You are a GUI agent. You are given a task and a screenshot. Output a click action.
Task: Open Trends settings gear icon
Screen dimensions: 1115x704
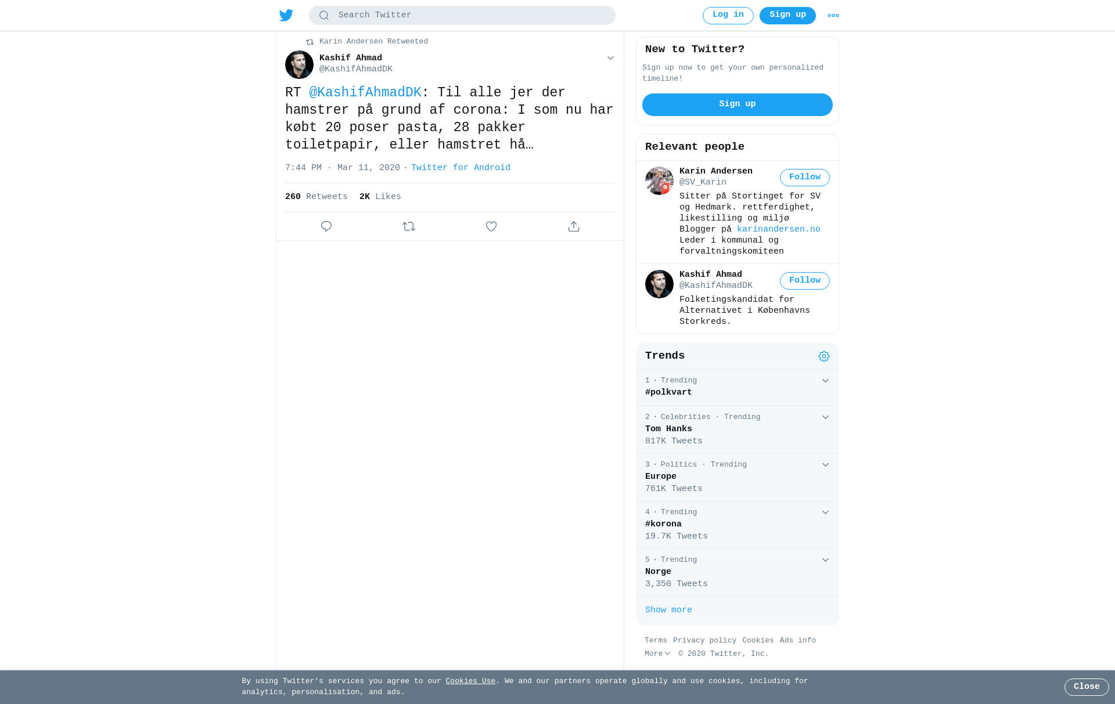coord(824,356)
